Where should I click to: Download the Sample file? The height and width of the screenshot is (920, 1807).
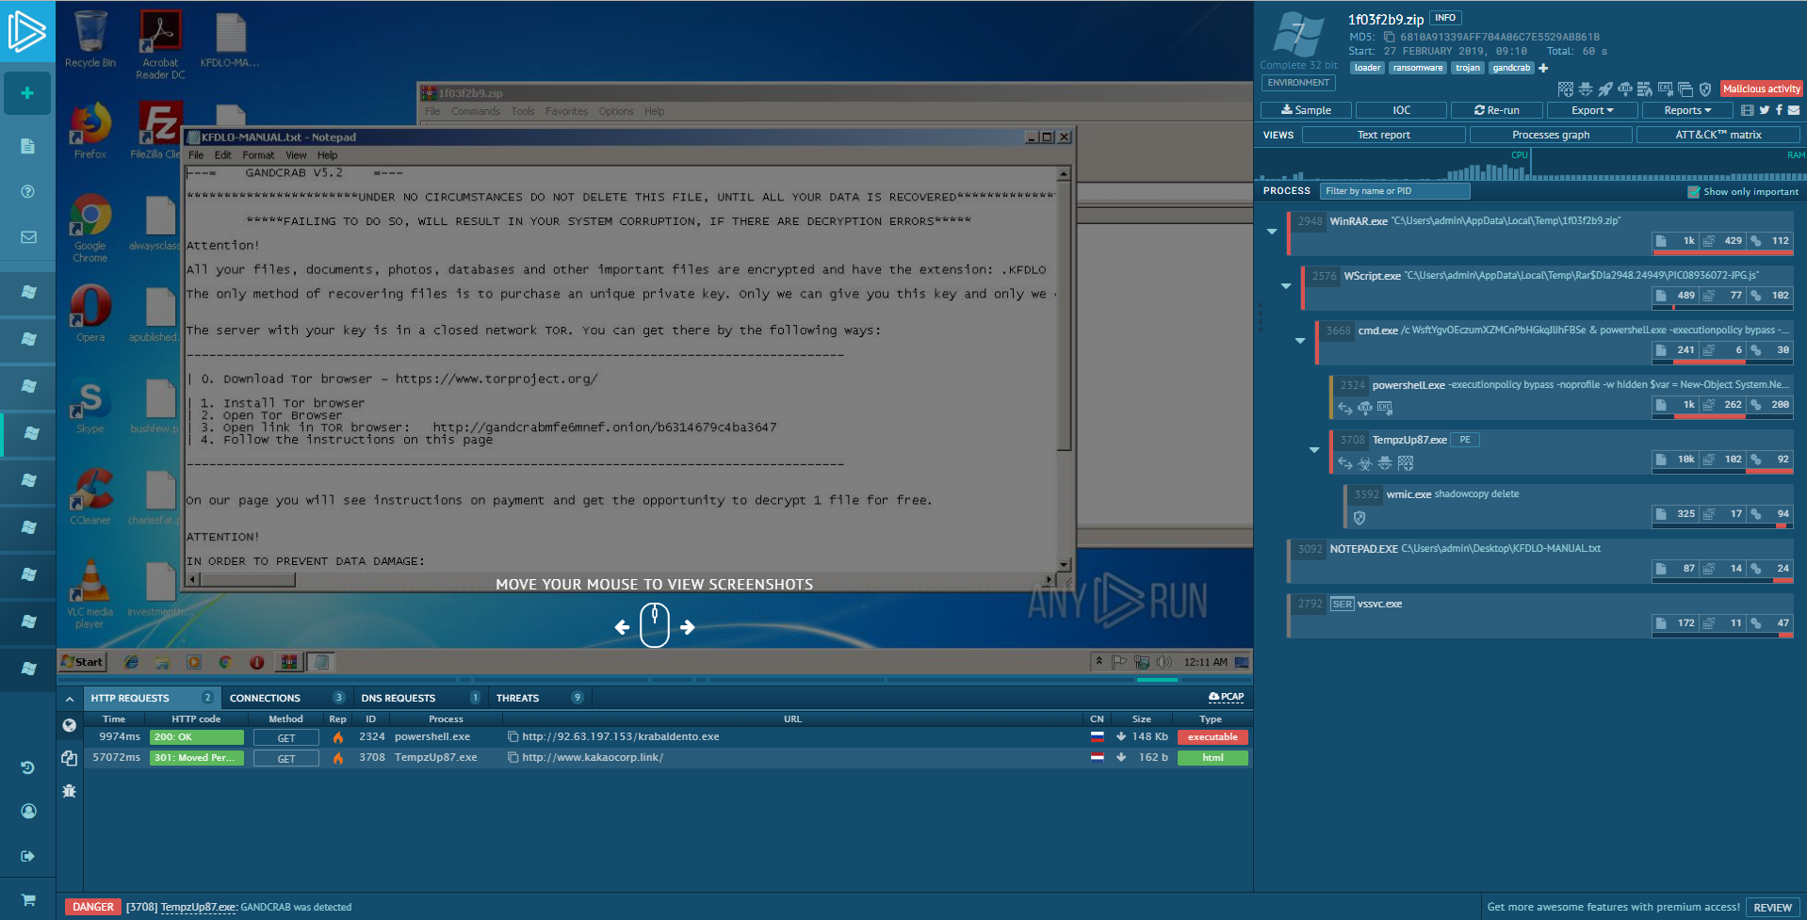[1306, 110]
